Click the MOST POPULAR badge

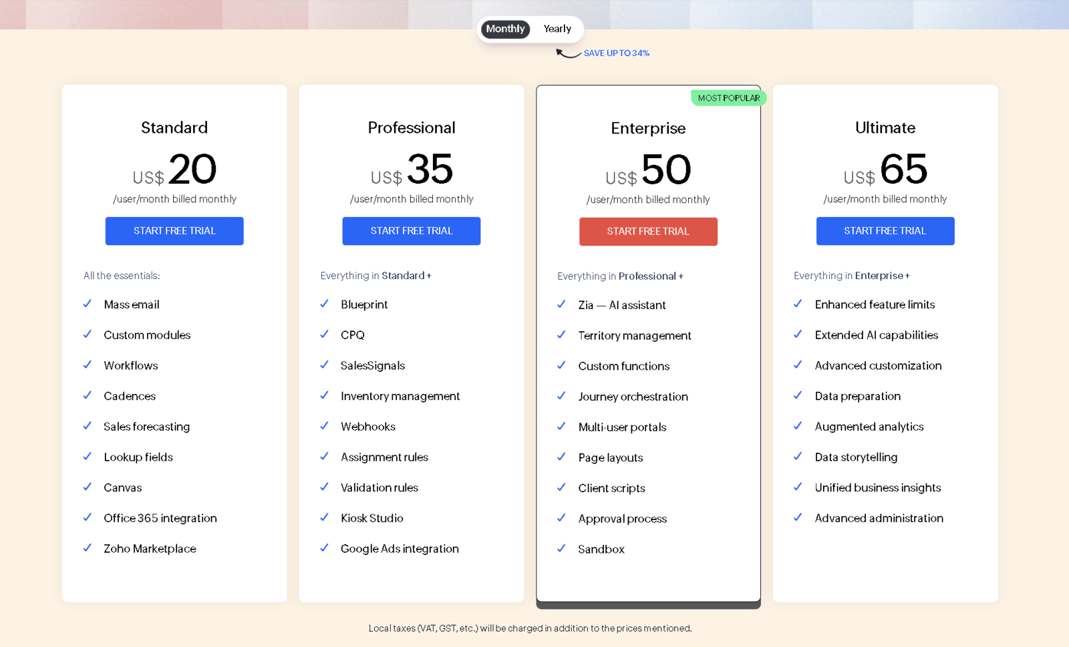[x=729, y=98]
